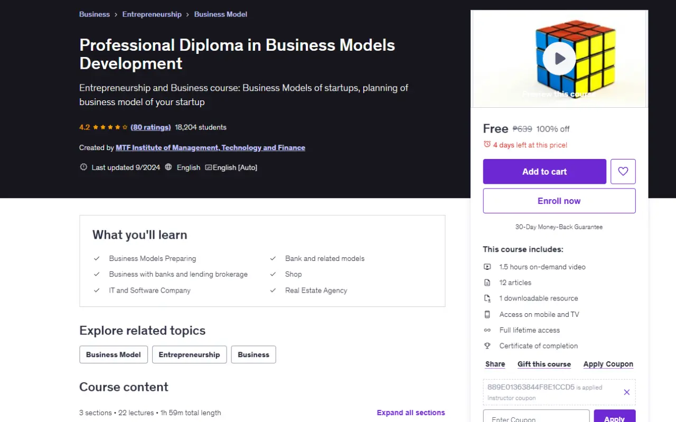Open the Business breadcrumb link
The width and height of the screenshot is (676, 422).
coord(95,14)
